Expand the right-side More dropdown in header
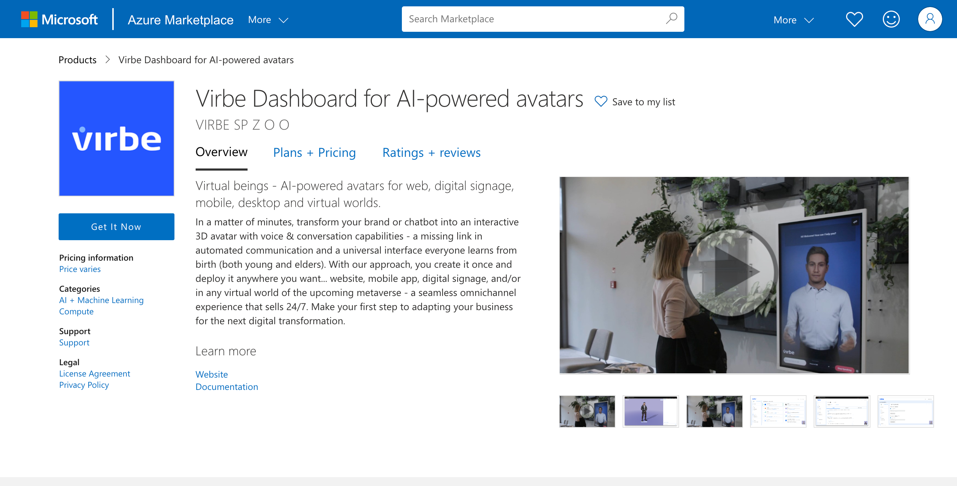957x486 pixels. 793,20
